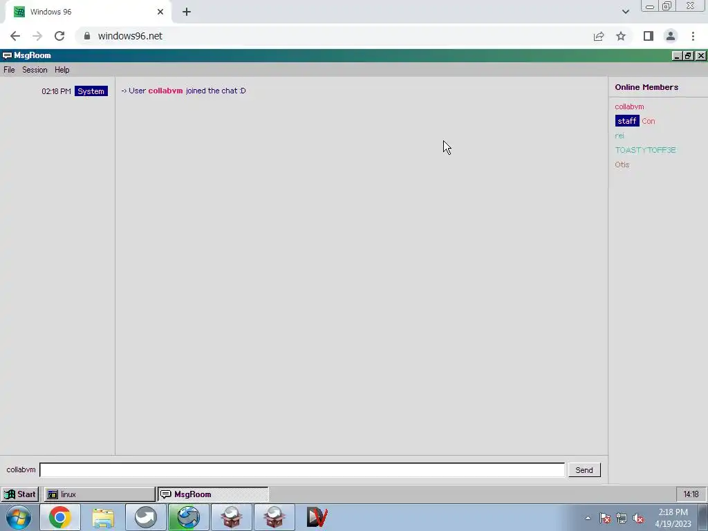
Task: Click the grey arrow-globe taskbar icon
Action: pyautogui.click(x=146, y=517)
